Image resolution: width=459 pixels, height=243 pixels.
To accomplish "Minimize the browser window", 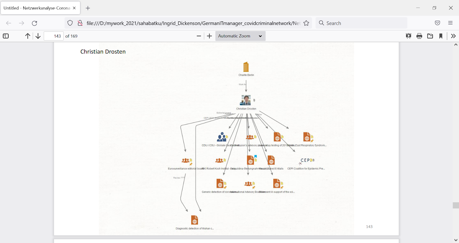I will point(418,8).
